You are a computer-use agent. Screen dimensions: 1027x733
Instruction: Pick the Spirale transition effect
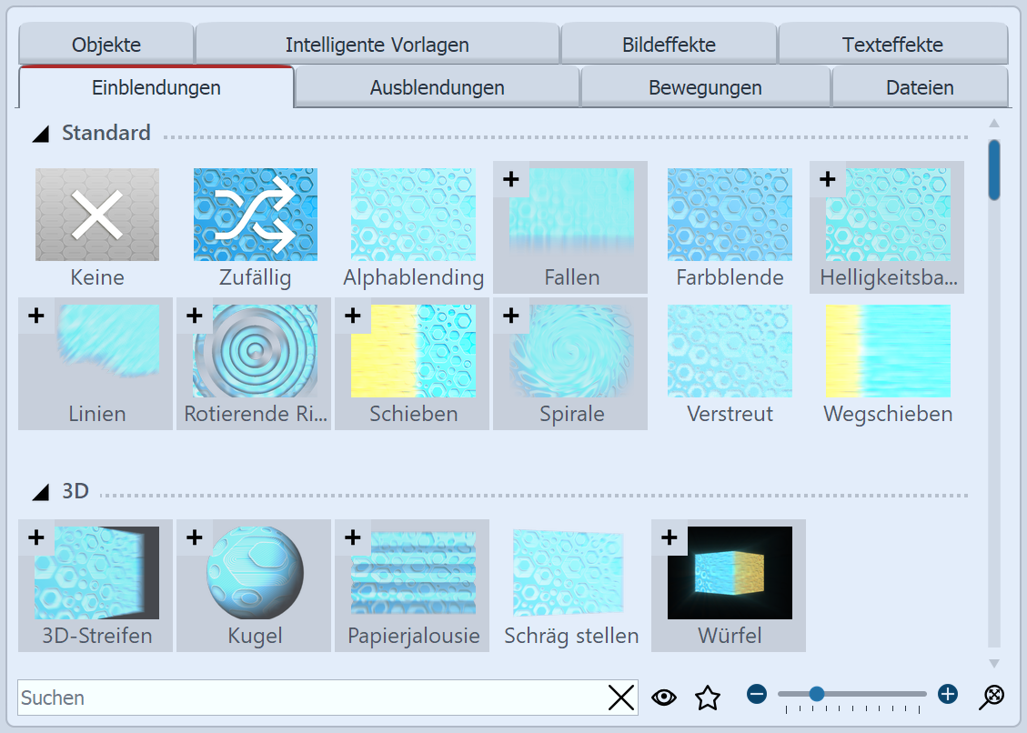[570, 361]
